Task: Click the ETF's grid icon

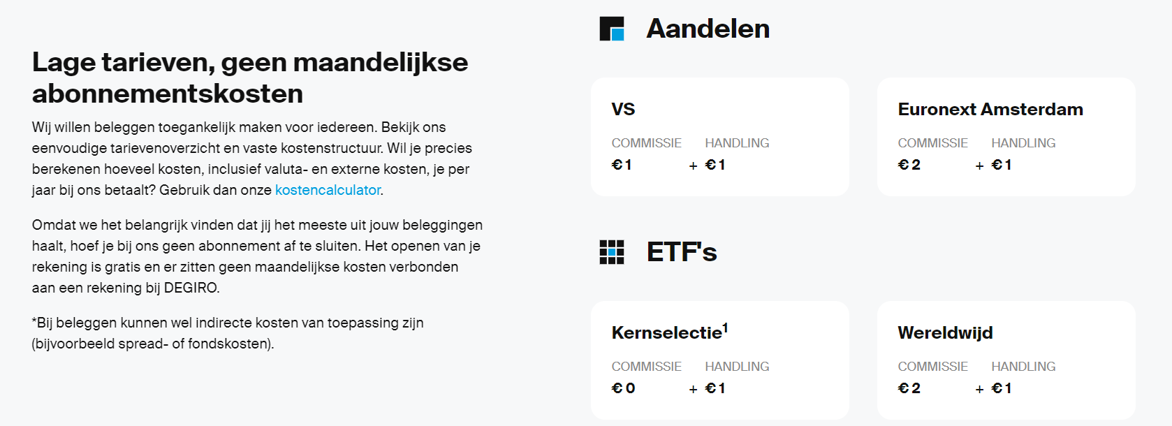Action: (x=611, y=252)
